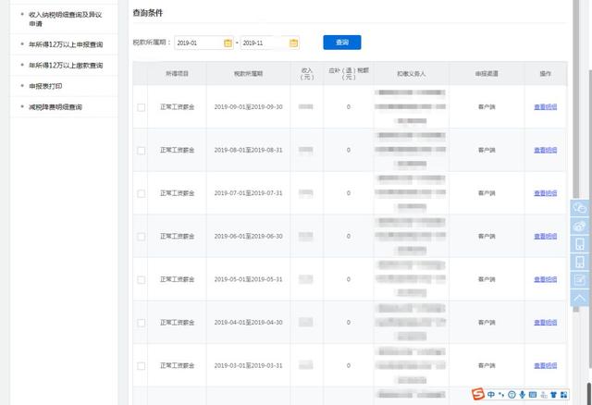The width and height of the screenshot is (592, 405).
Task: Open 申报表打印 in the sidebar
Action: coord(45,86)
